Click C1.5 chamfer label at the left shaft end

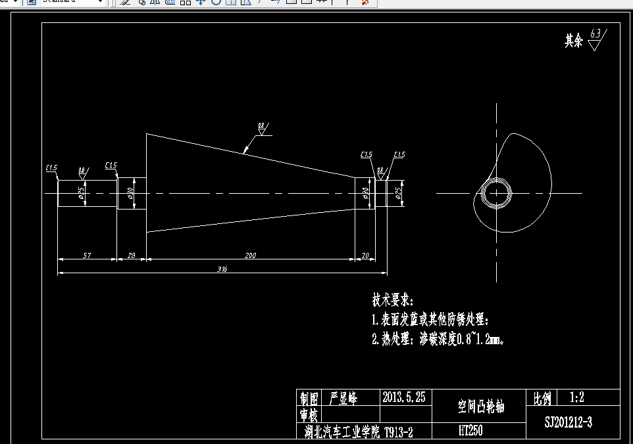pyautogui.click(x=52, y=167)
